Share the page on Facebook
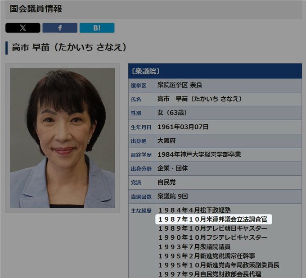The height and width of the screenshot is (278, 306). click(60, 28)
